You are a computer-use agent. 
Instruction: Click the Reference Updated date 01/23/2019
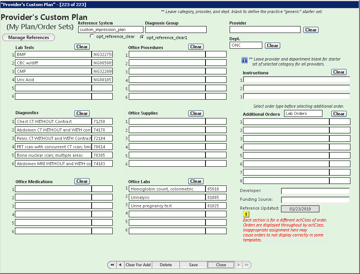pyautogui.click(x=300, y=209)
